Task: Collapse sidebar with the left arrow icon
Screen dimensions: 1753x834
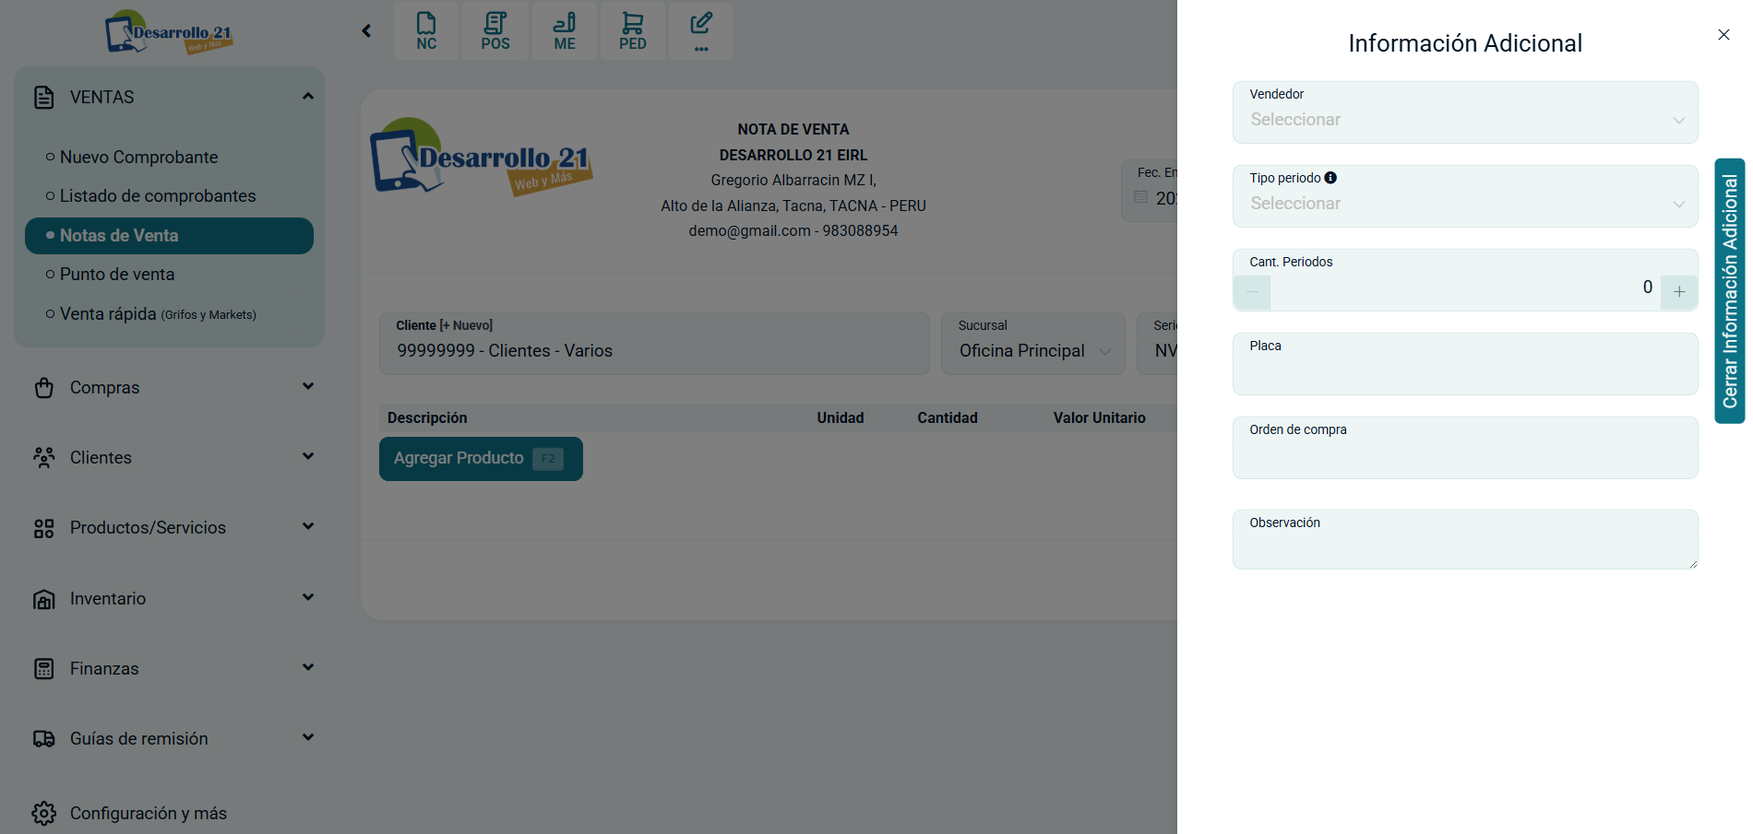Action: tap(366, 31)
